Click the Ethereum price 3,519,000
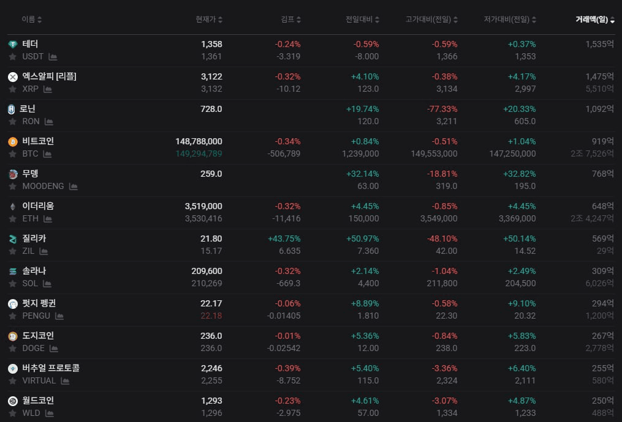 click(x=203, y=207)
